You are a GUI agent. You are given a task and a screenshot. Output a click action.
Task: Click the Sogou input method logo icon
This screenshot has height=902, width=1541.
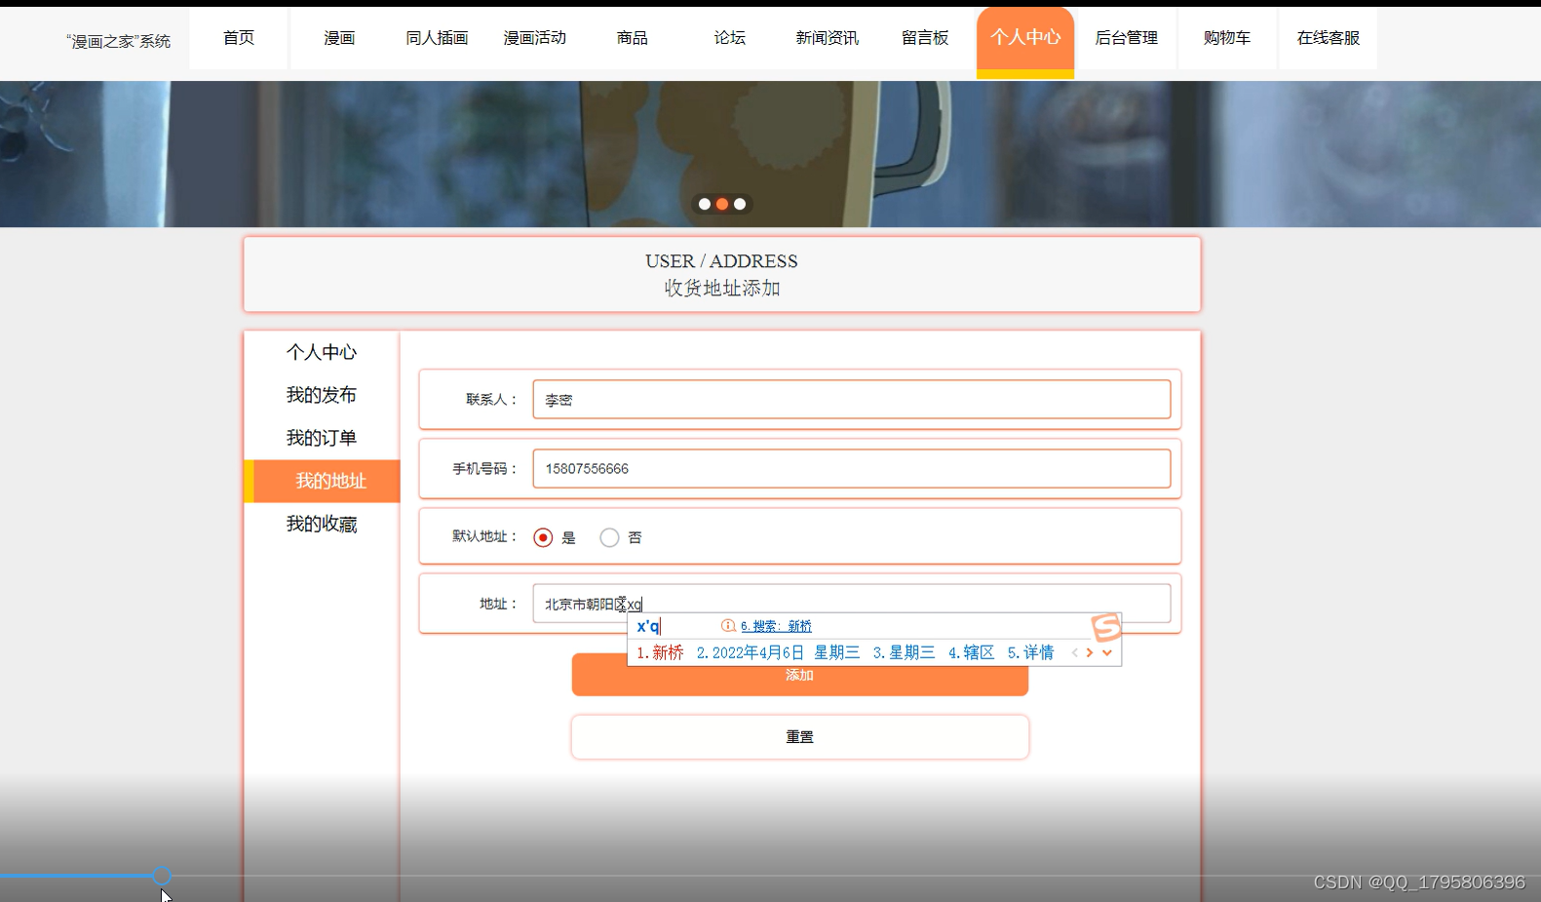click(1106, 627)
